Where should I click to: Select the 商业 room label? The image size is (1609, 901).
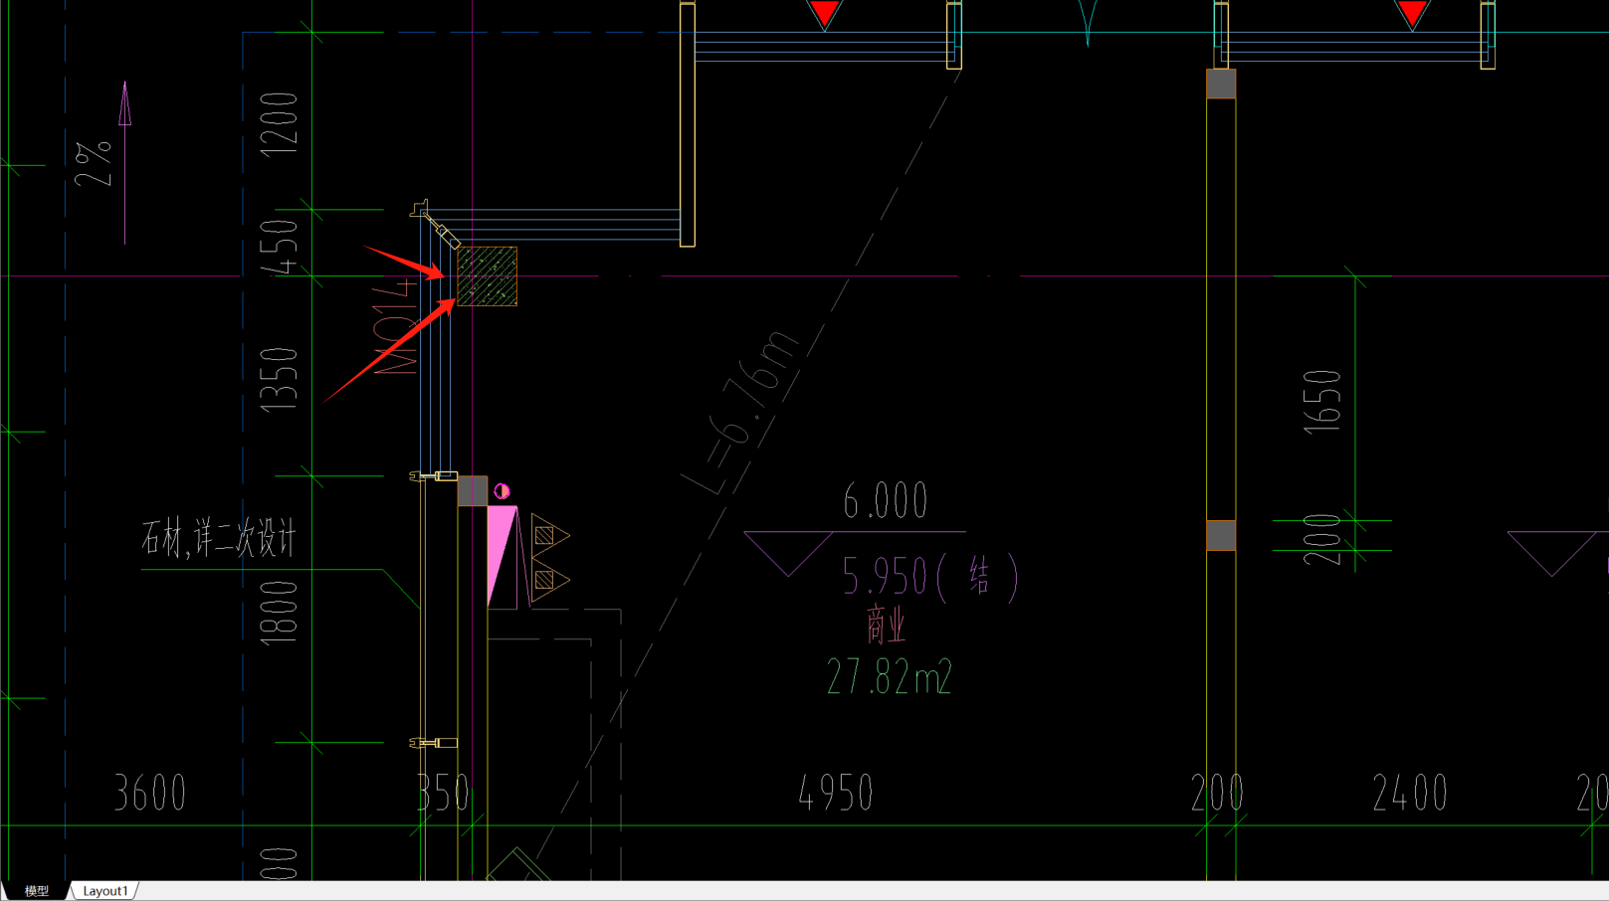[x=886, y=626]
